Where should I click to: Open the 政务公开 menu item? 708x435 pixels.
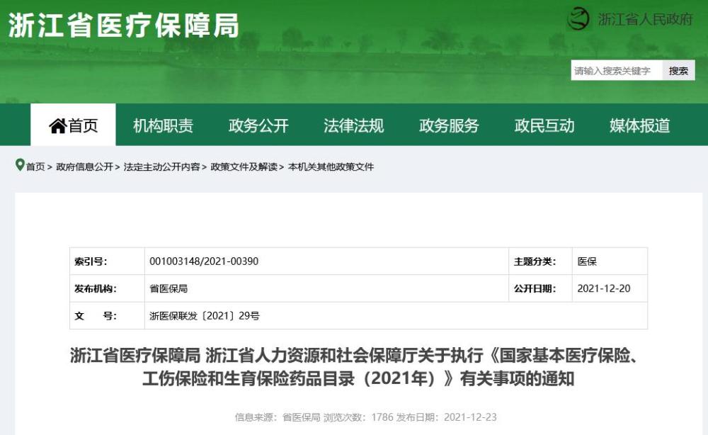pyautogui.click(x=258, y=125)
